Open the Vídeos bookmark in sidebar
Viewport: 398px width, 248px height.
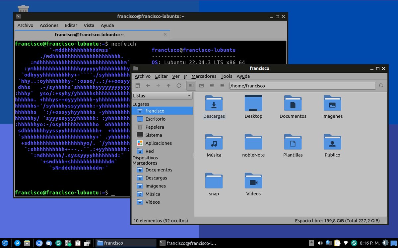(162, 202)
